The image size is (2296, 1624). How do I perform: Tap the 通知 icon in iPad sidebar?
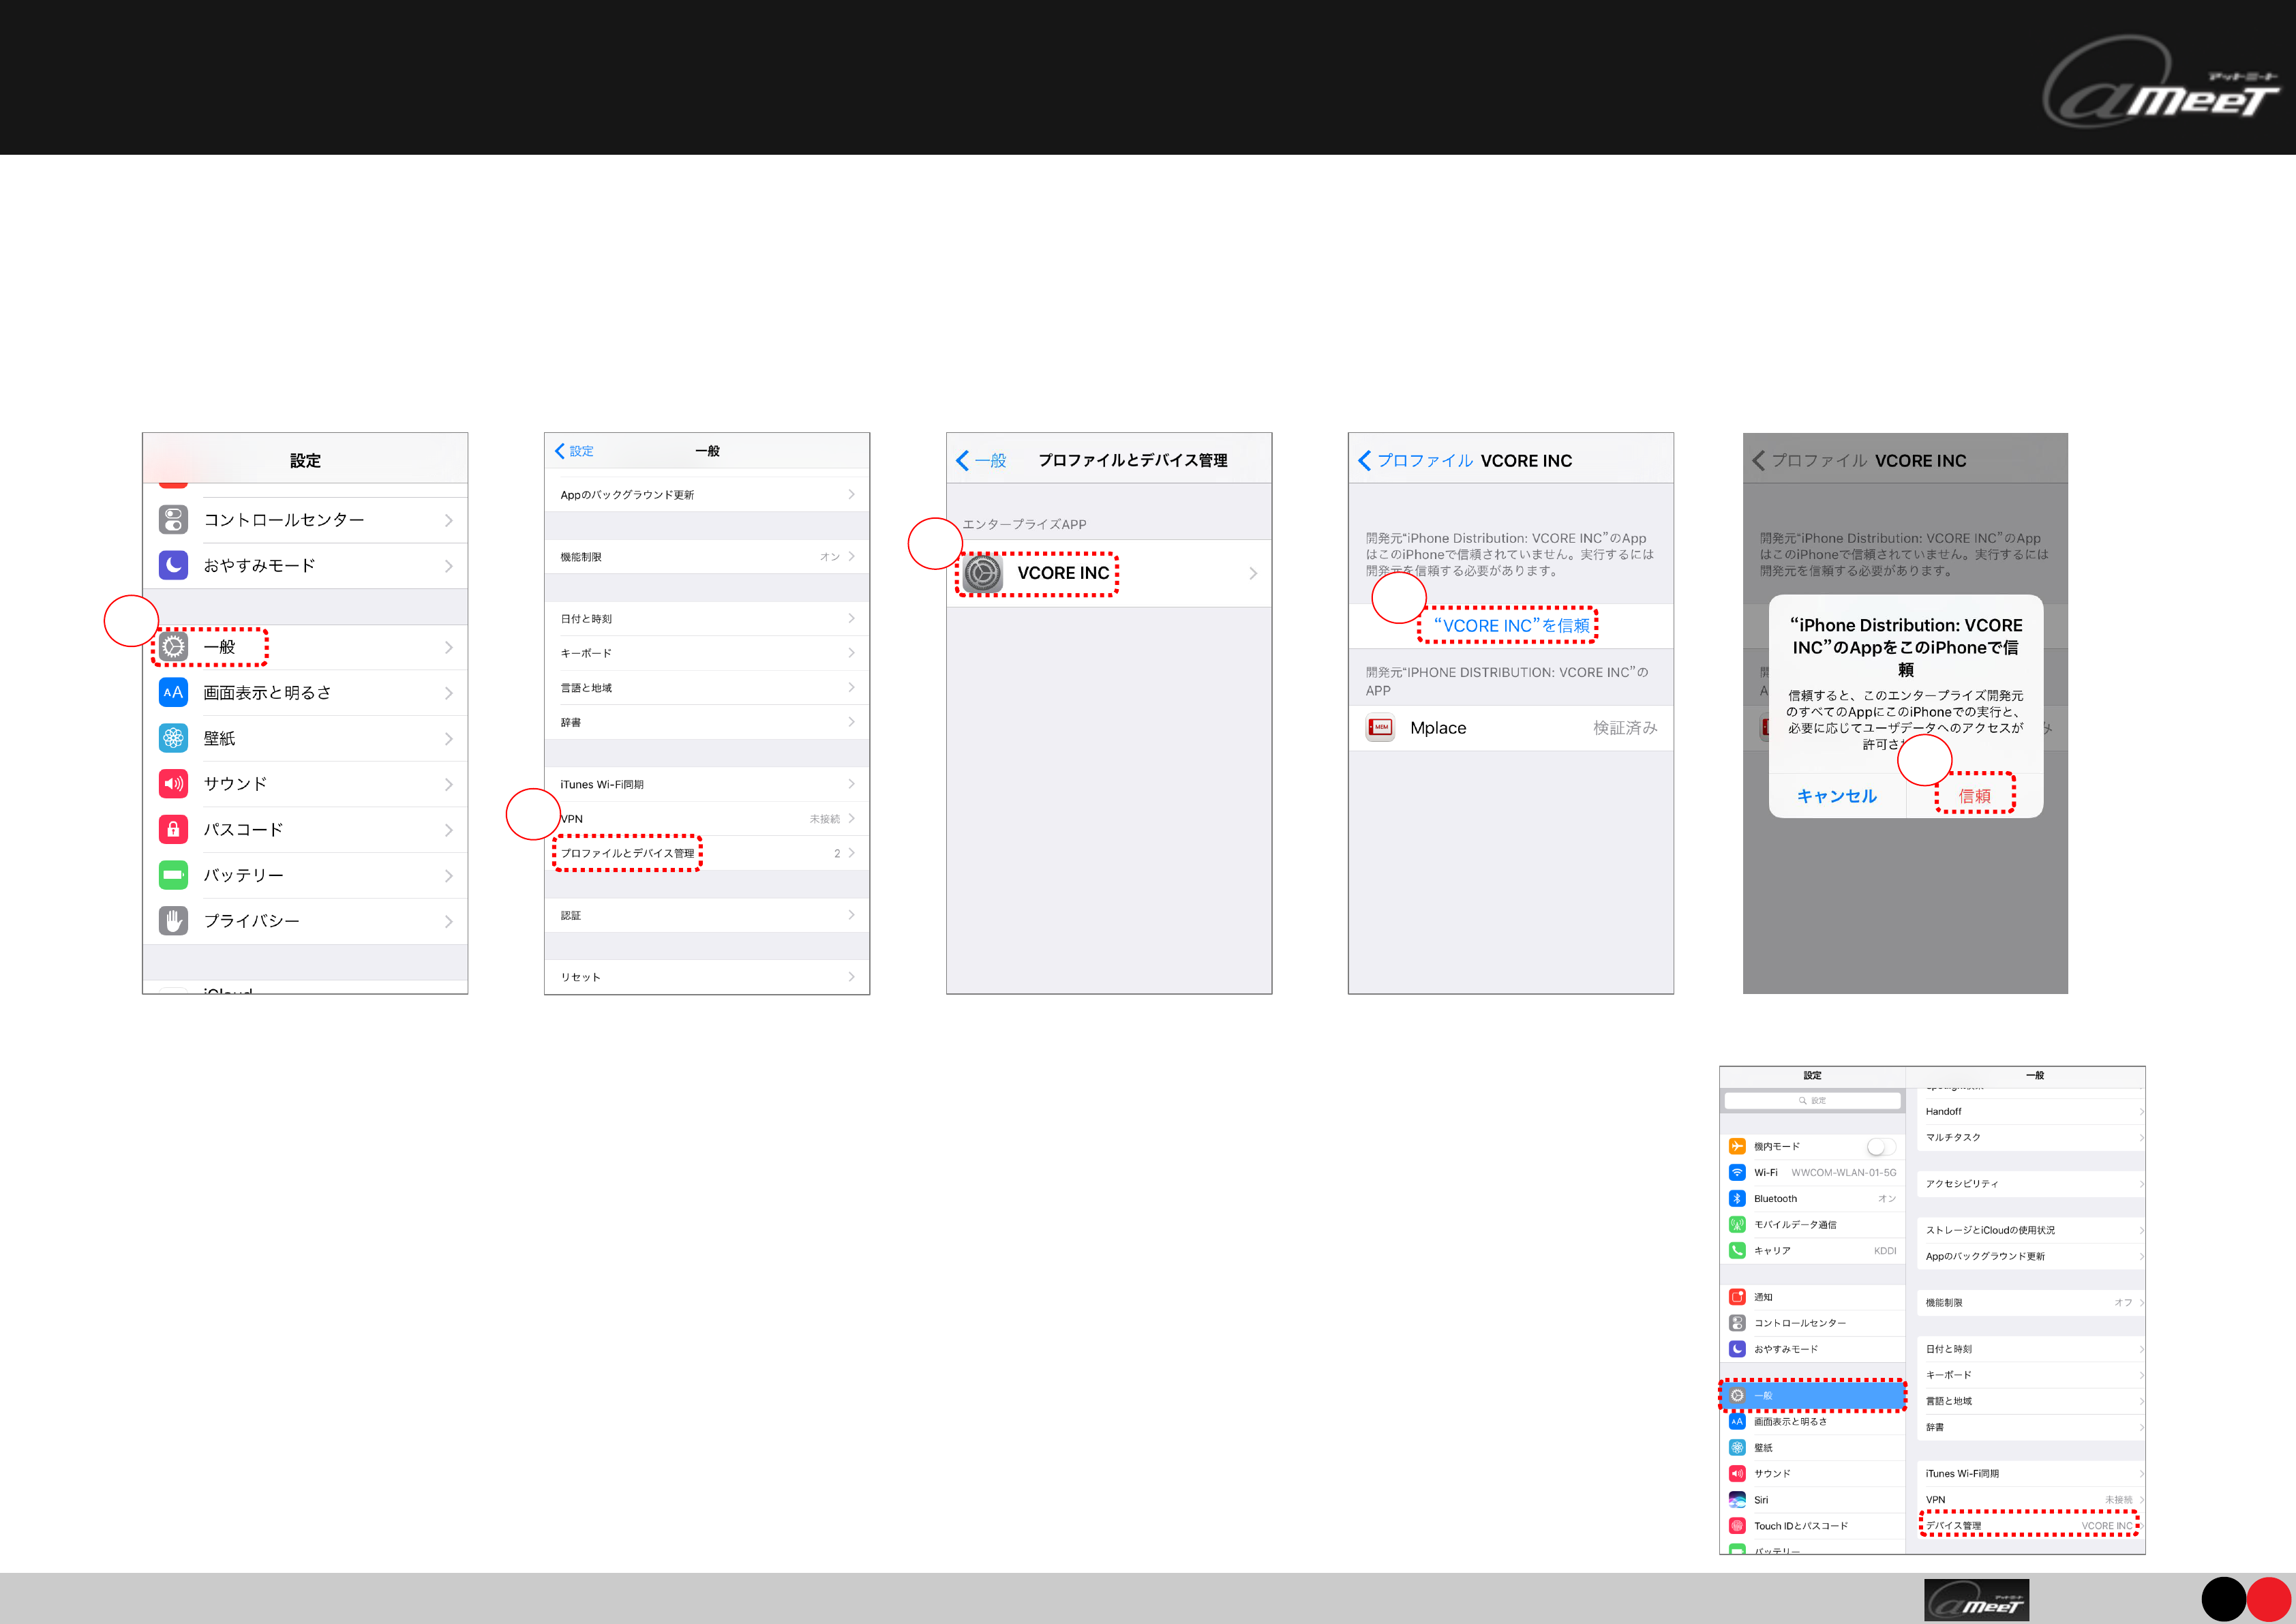1737,1297
